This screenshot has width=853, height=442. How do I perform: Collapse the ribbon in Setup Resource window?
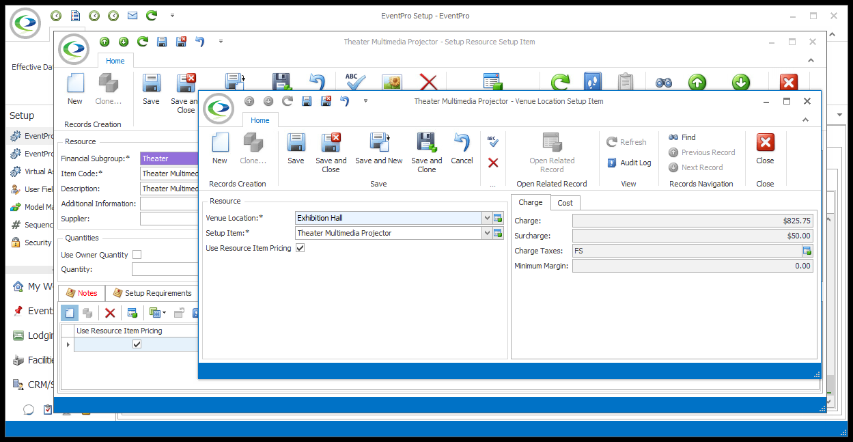[811, 60]
